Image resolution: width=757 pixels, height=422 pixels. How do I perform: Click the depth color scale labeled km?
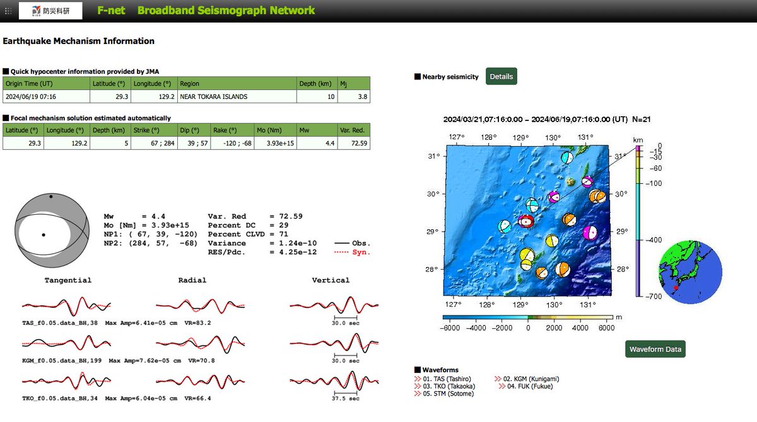click(638, 220)
